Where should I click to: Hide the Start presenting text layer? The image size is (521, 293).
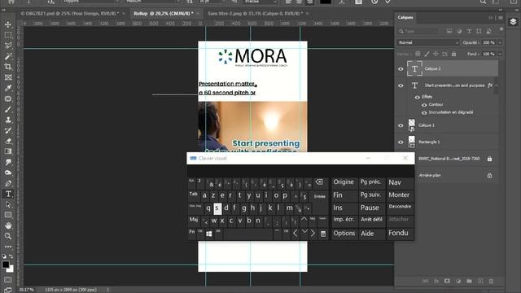pos(401,85)
